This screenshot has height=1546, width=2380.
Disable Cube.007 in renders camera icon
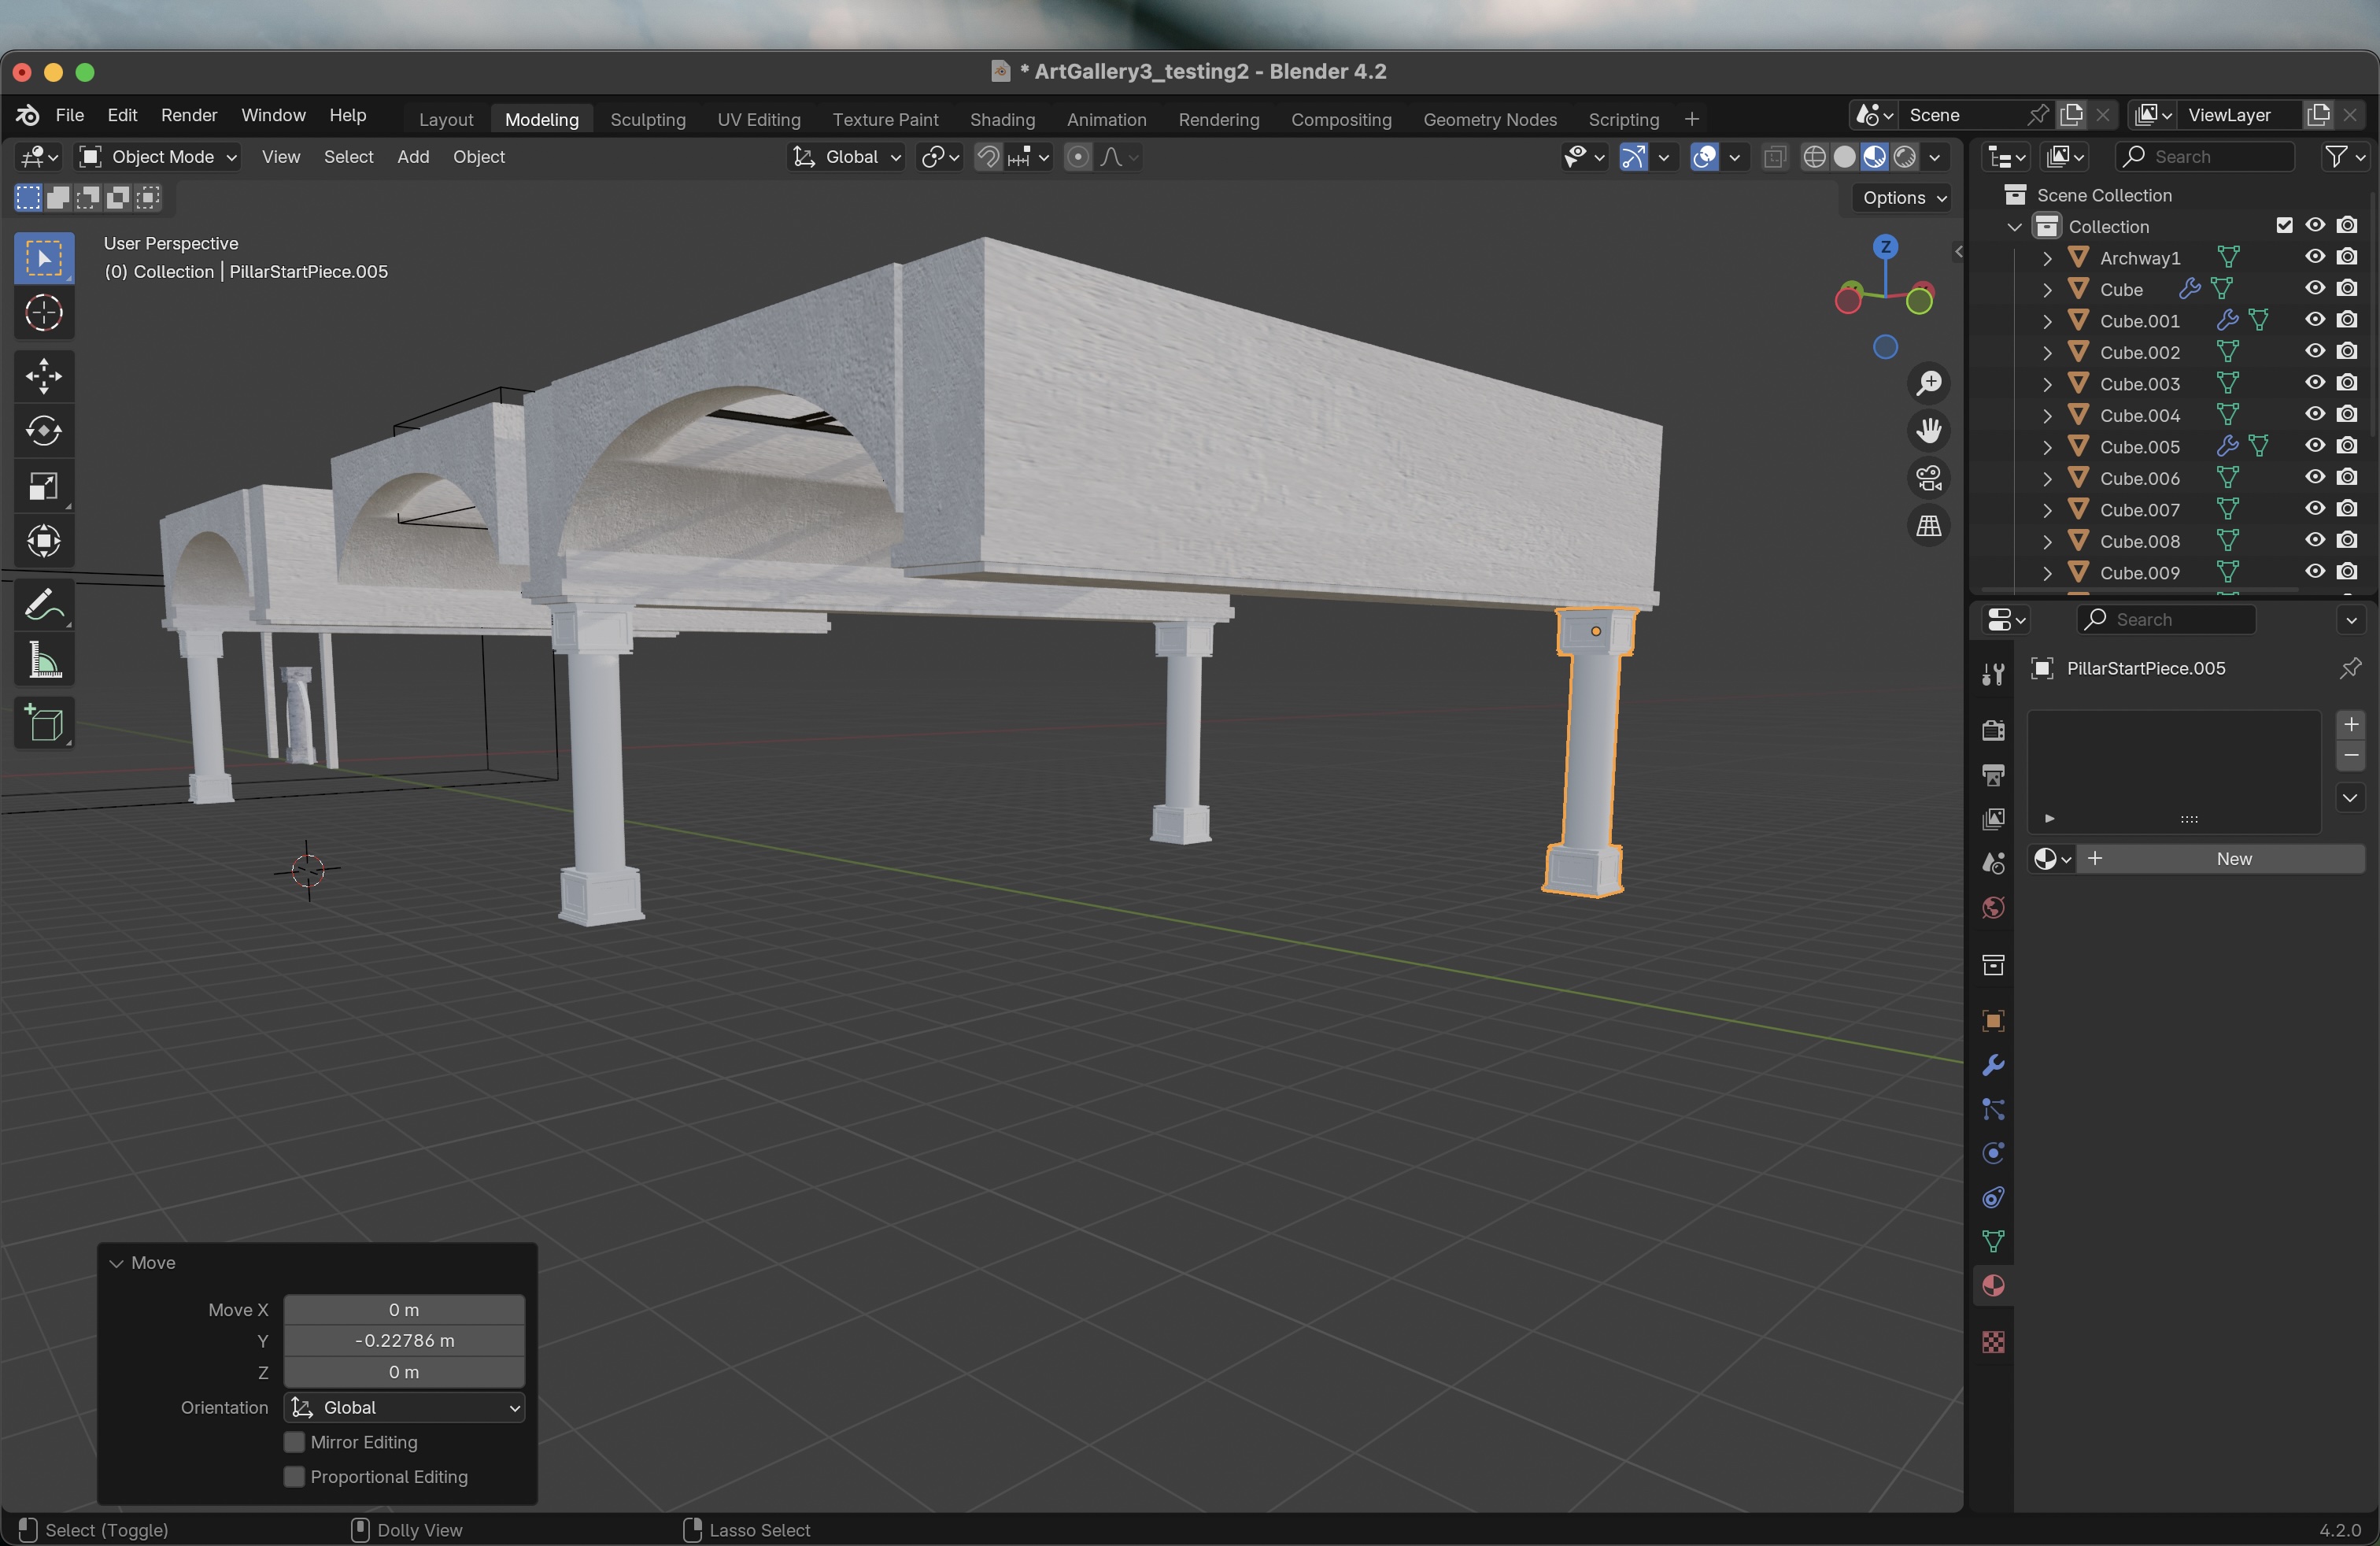click(2347, 509)
